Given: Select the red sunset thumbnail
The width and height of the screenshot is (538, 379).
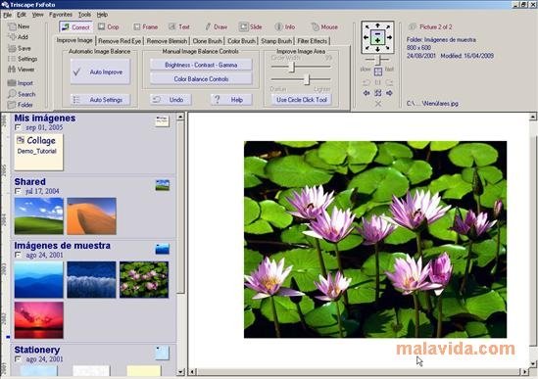Looking at the screenshot, I should tap(39, 320).
